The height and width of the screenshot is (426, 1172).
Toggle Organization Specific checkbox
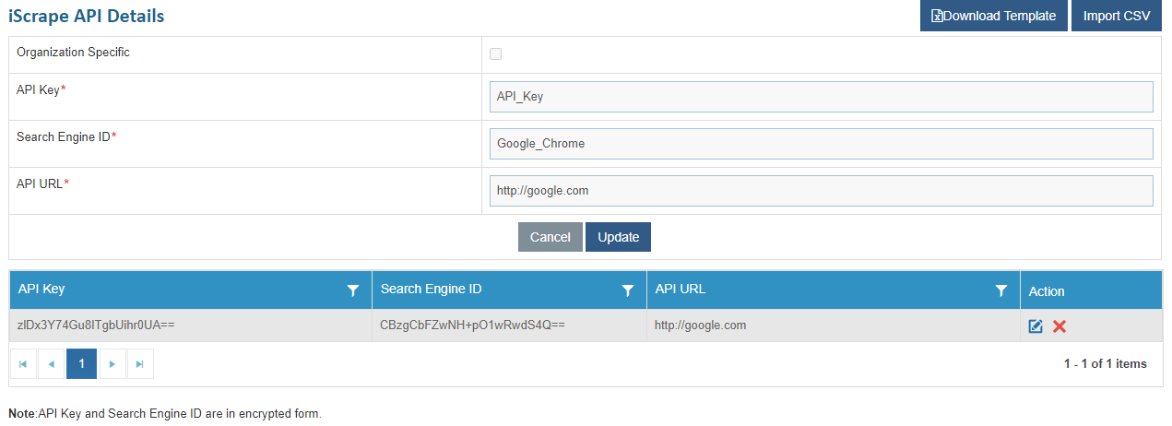click(495, 54)
